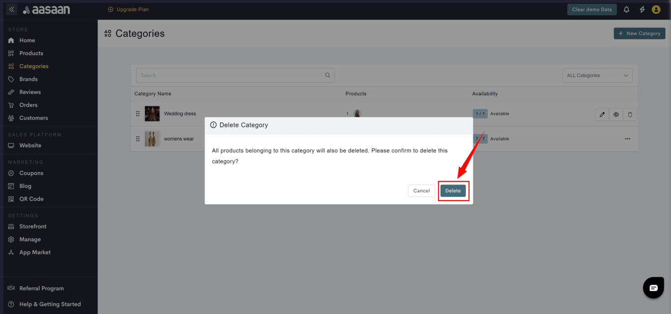The image size is (671, 314).
Task: Click trash icon on Wedding dress row
Action: tap(630, 114)
